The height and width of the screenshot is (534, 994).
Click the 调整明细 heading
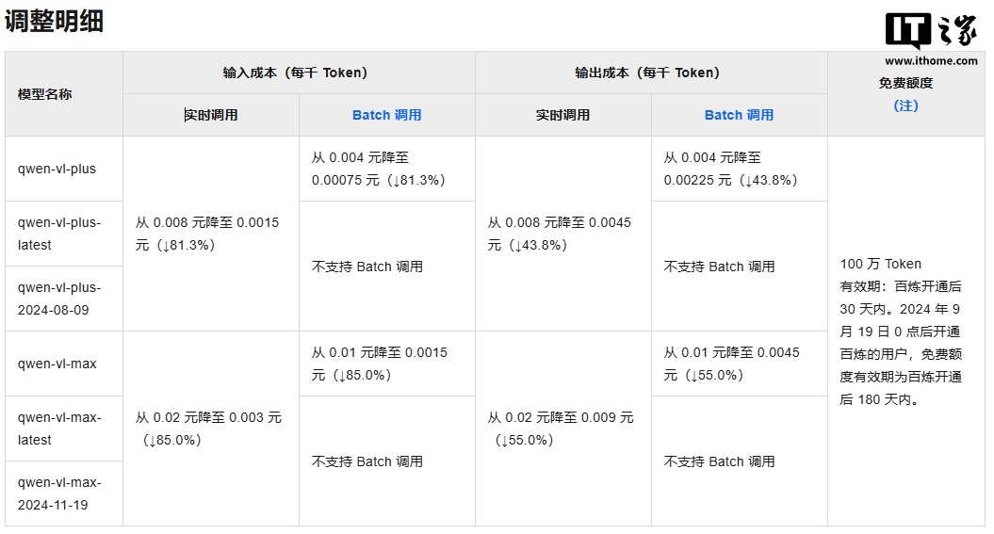coord(54,21)
